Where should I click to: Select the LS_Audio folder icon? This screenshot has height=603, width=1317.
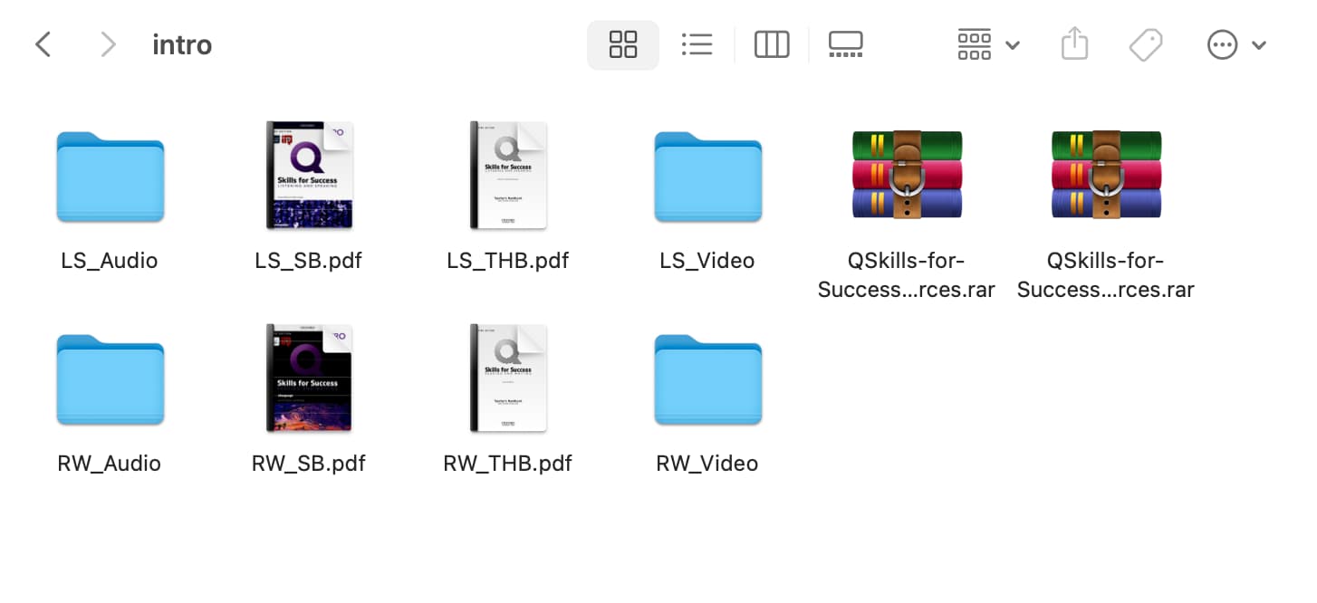click(x=110, y=177)
